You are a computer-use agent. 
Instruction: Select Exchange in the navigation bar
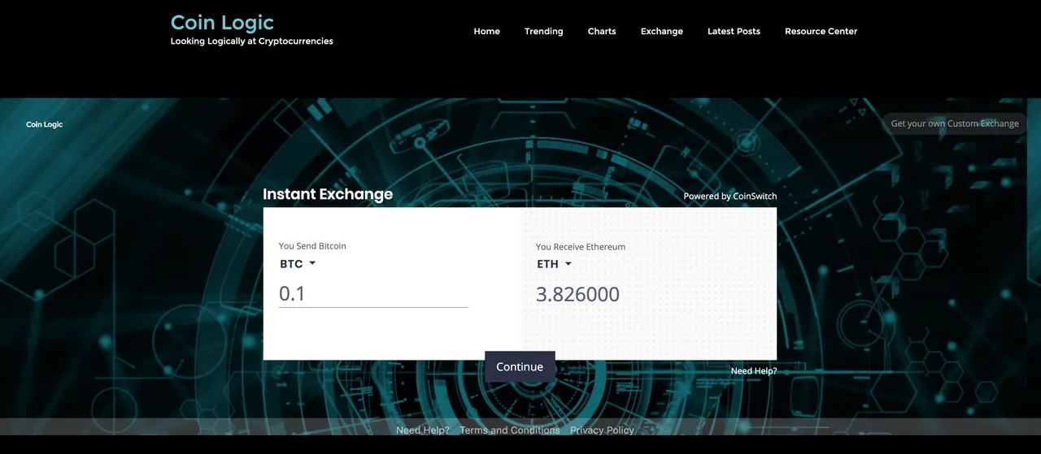point(661,31)
